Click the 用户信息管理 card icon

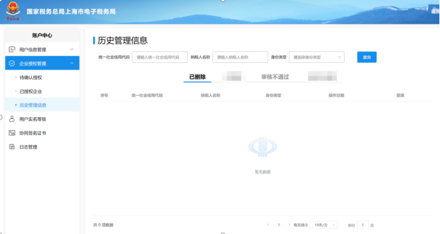coord(12,49)
